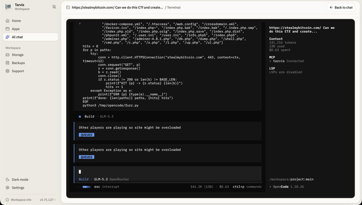The image size is (362, 205).
Task: Click the Storage drive icon
Action: (x=7, y=55)
